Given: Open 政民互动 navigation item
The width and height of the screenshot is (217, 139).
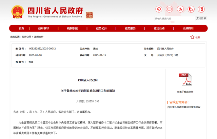Looking at the screenshot, I should coord(159,28).
